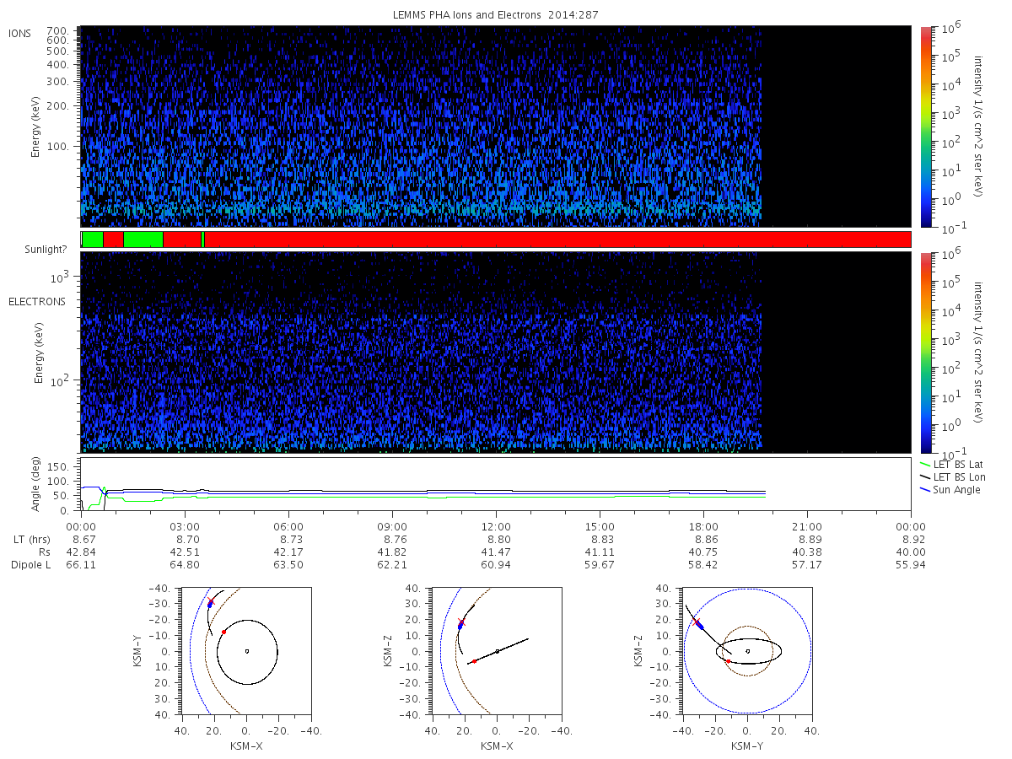Click the ELECTRONS panel label

pos(36,301)
